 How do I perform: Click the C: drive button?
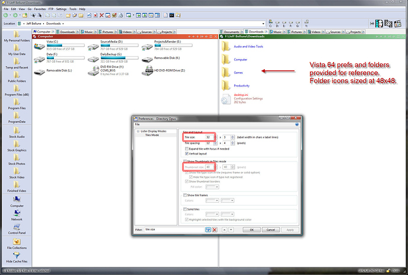(271, 24)
